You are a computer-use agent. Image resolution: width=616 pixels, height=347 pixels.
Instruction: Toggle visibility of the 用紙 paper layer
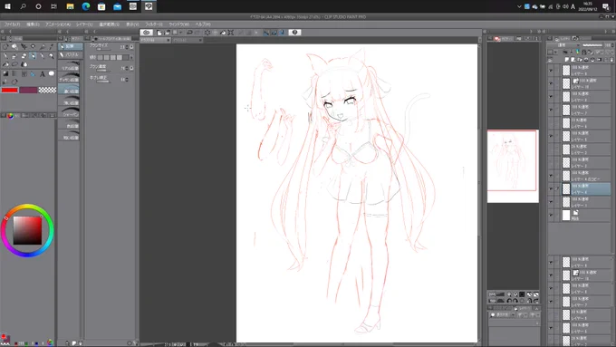coord(551,216)
